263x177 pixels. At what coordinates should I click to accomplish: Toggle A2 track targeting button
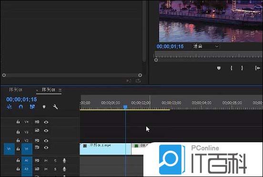tap(27, 169)
